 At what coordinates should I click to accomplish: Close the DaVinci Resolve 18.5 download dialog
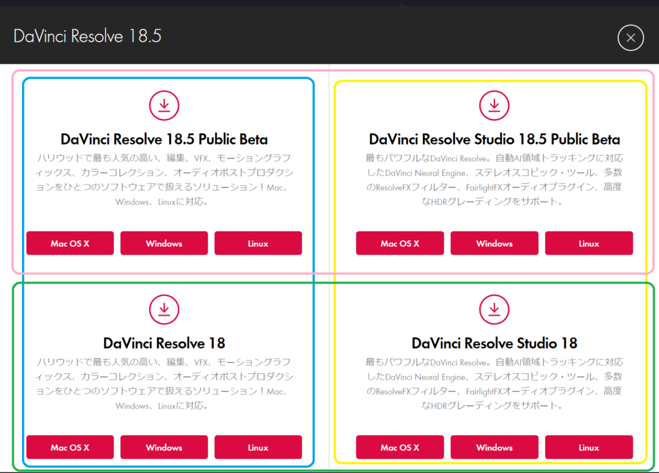point(631,38)
